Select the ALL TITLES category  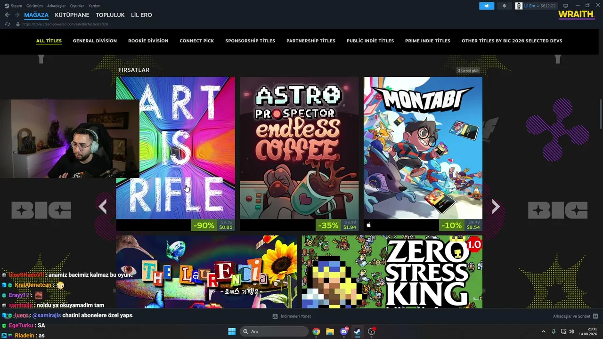pyautogui.click(x=49, y=41)
